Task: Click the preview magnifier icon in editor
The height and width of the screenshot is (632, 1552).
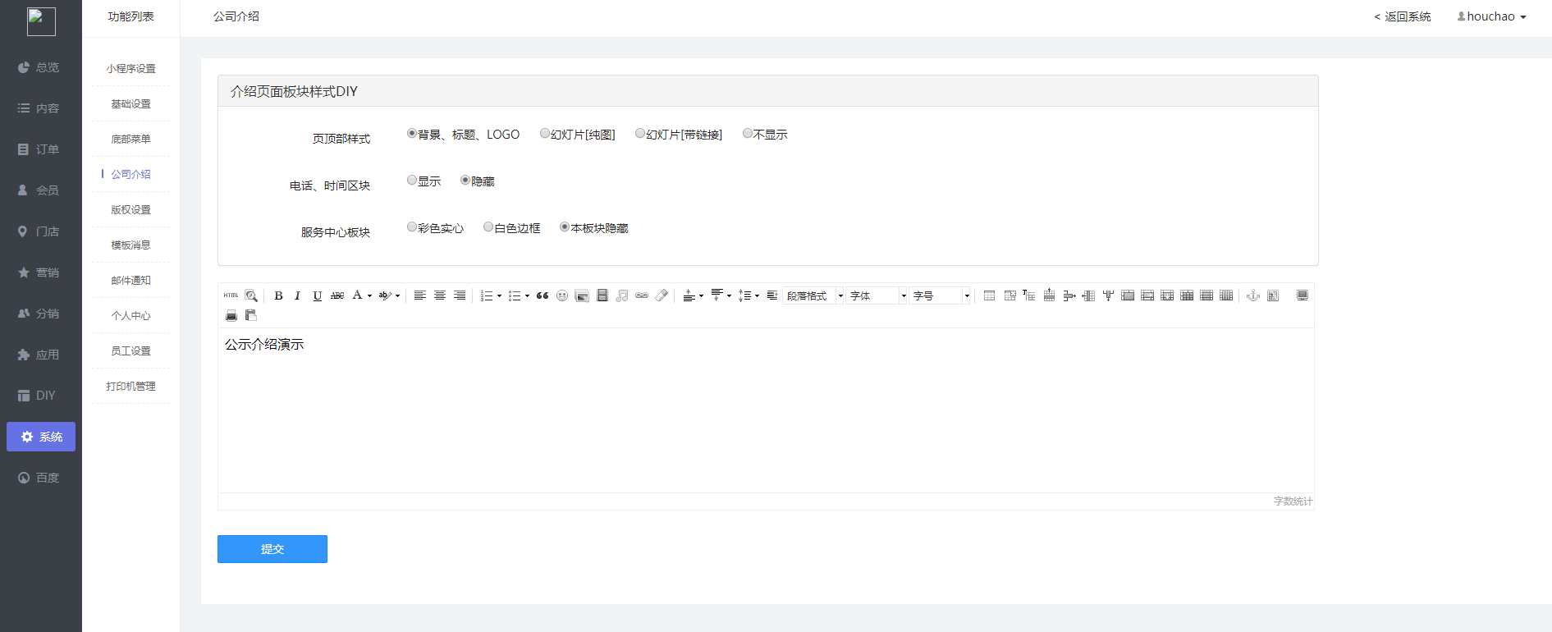Action: (252, 295)
